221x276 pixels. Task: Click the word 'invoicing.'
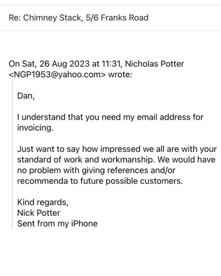35,128
